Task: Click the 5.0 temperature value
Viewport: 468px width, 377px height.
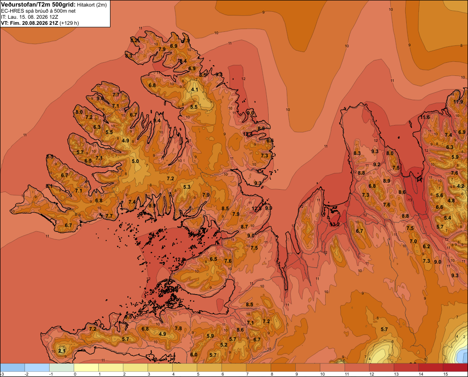Action: 135,161
